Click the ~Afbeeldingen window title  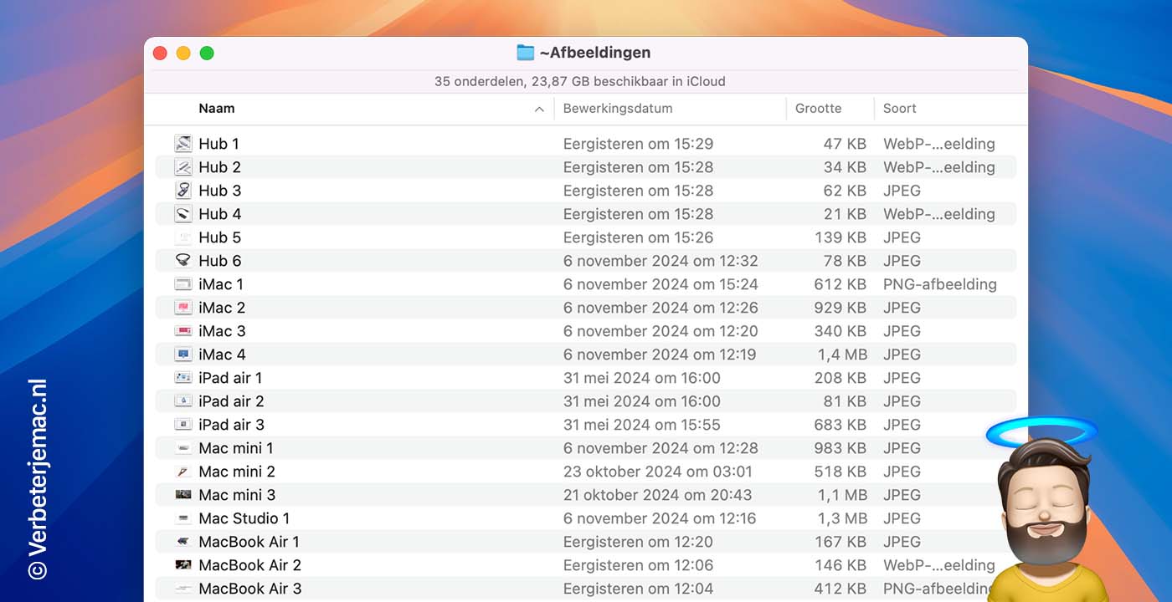tap(595, 53)
